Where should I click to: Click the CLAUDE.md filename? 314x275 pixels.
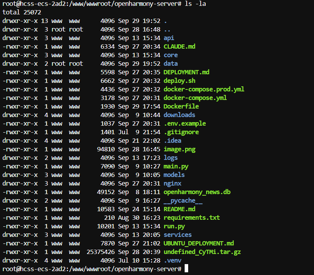coord(179,46)
